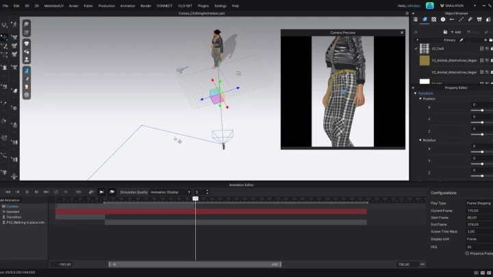Click the assign icon on V2_Twill row
The image size is (493, 277).
click(481, 49)
